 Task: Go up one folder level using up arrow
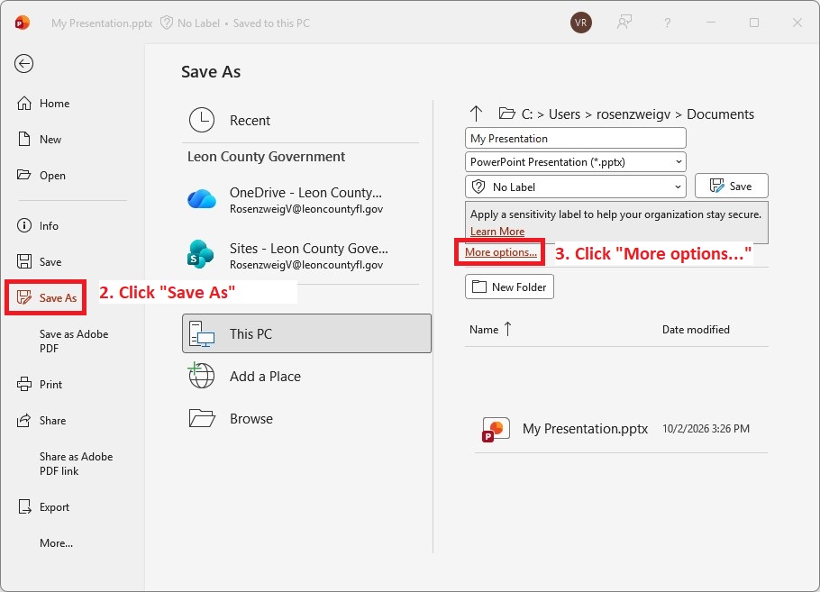[476, 114]
